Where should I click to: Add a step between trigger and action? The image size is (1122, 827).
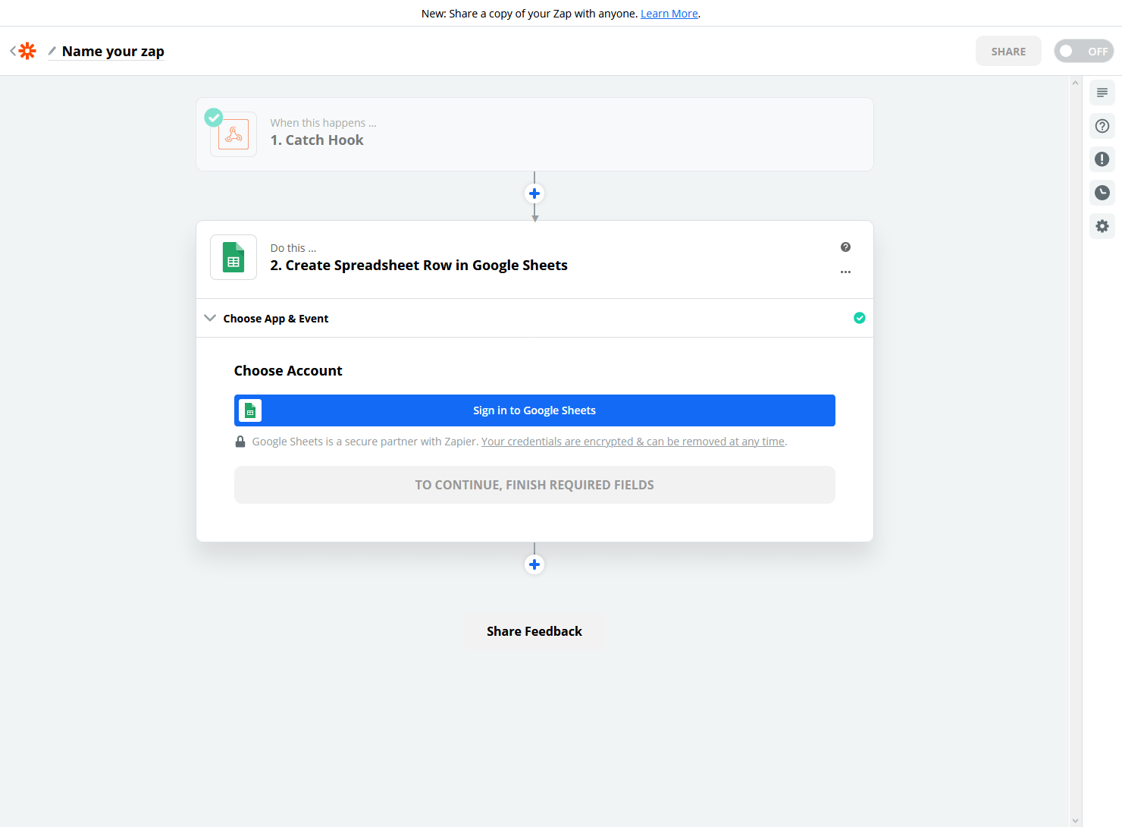pos(534,193)
